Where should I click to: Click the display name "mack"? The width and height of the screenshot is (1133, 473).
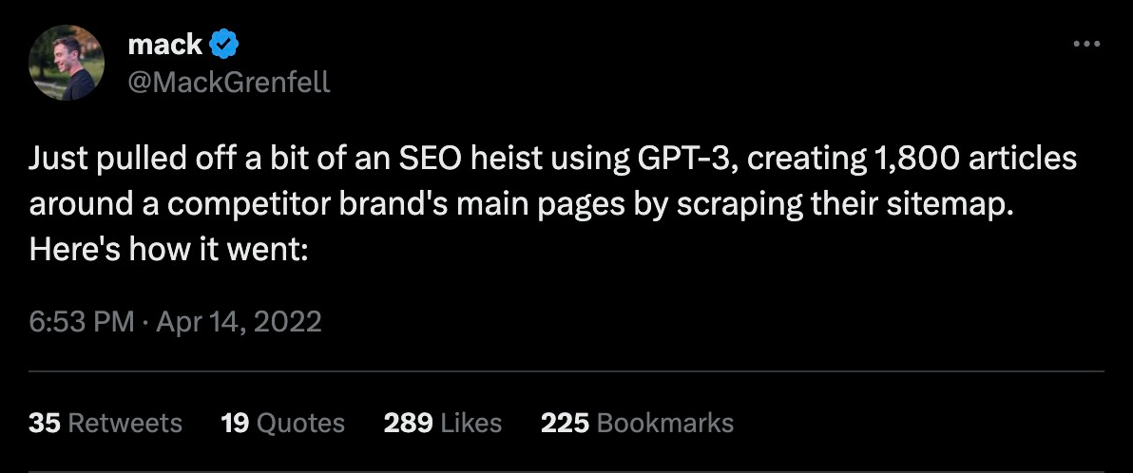tap(164, 44)
